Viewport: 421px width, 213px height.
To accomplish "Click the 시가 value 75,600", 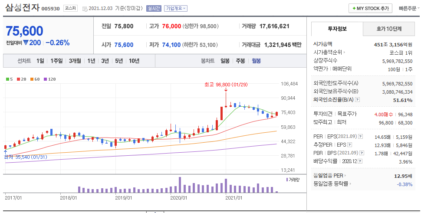I will [x=124, y=45].
